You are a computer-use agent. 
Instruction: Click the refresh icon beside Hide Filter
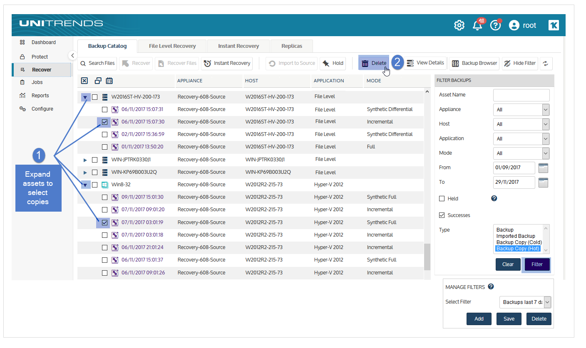click(x=546, y=63)
